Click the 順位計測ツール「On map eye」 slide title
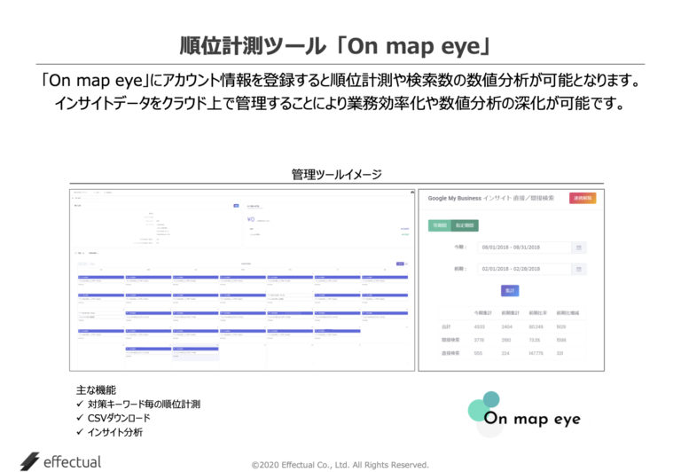681x472 pixels. click(x=335, y=46)
